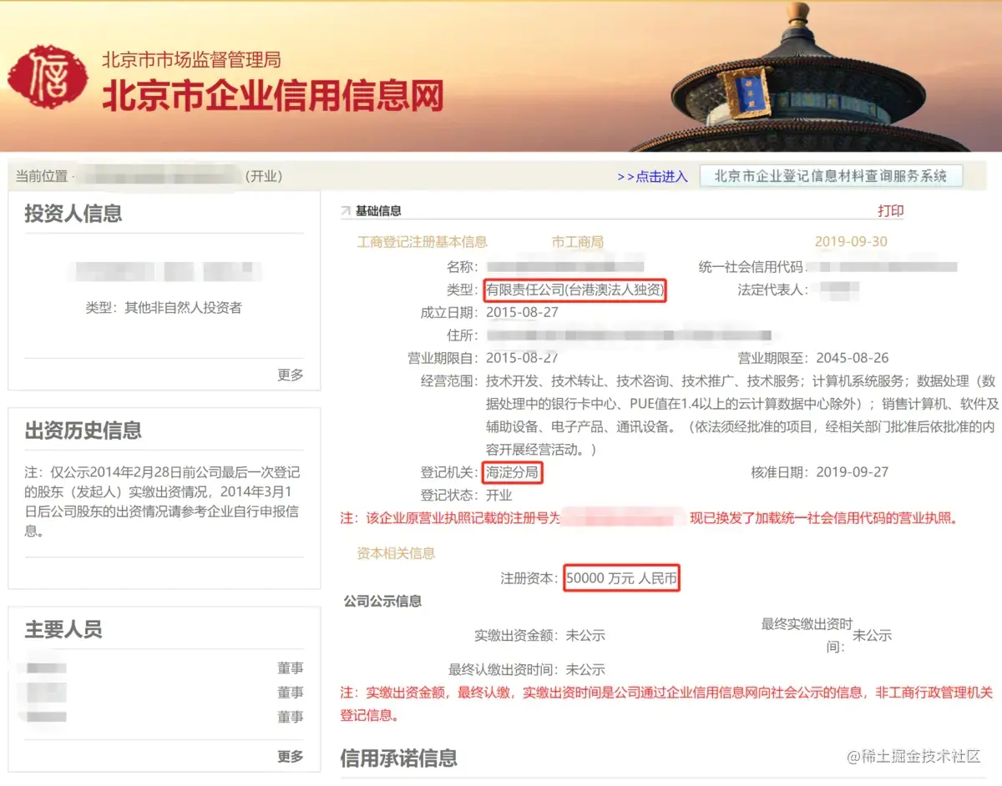Click the blurred company name field
Viewport: 1002px width, 786px height.
click(568, 269)
